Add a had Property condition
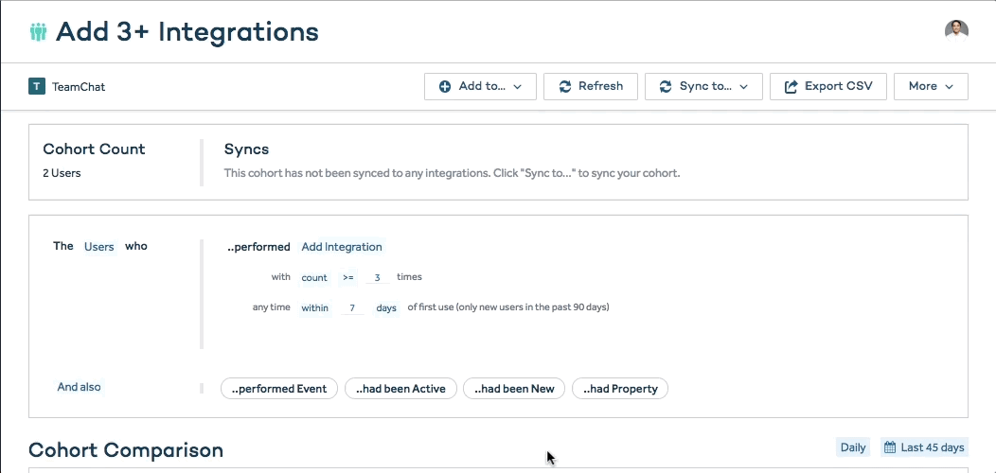 [620, 389]
